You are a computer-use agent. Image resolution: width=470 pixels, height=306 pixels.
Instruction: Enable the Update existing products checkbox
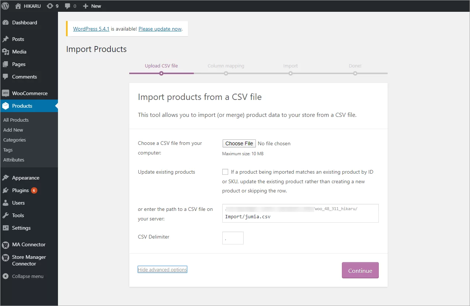click(x=225, y=171)
